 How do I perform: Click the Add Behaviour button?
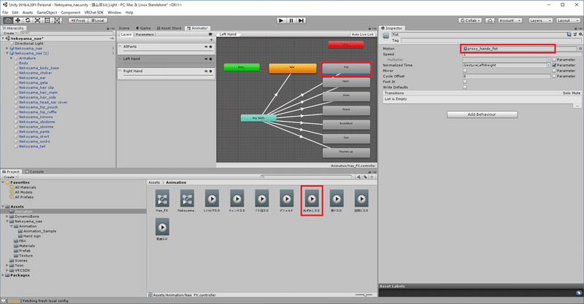(x=482, y=114)
